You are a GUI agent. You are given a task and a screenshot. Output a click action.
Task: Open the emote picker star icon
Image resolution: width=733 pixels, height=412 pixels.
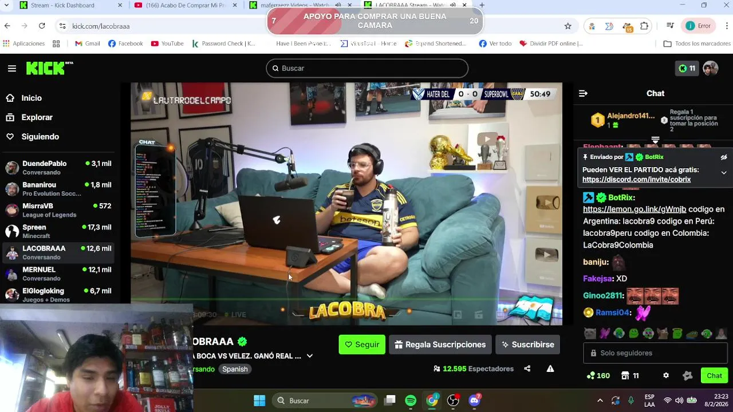(688, 376)
